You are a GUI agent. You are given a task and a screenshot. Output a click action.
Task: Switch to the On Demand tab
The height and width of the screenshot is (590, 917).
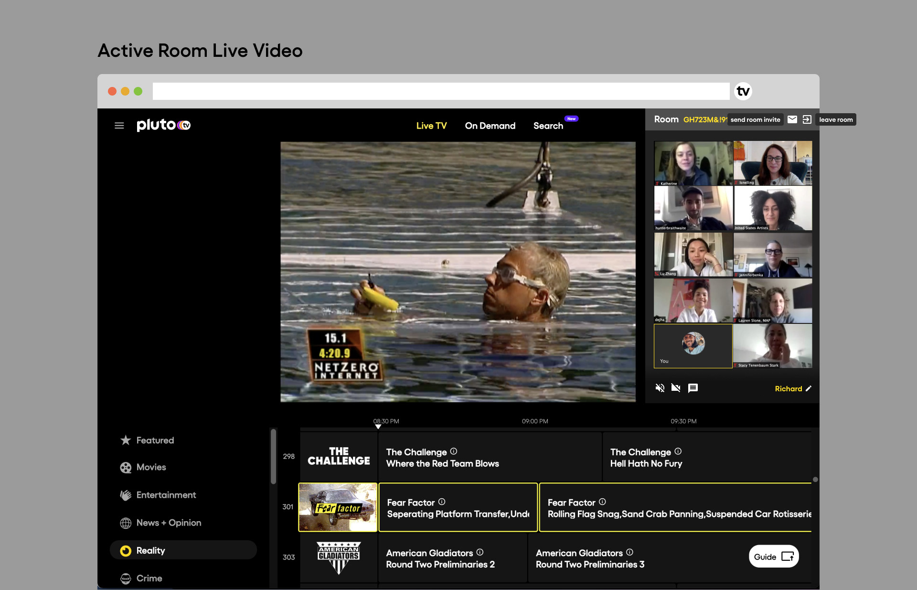click(490, 126)
